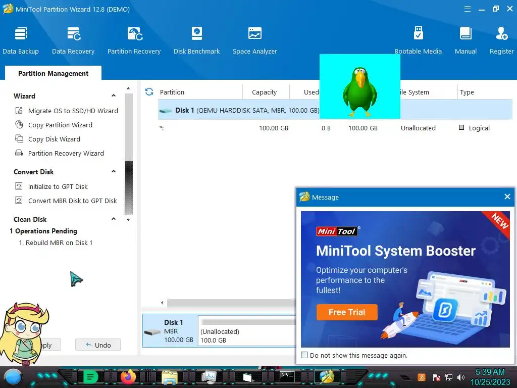Collapse the Clean Disk section
The height and width of the screenshot is (388, 517).
coord(114,219)
